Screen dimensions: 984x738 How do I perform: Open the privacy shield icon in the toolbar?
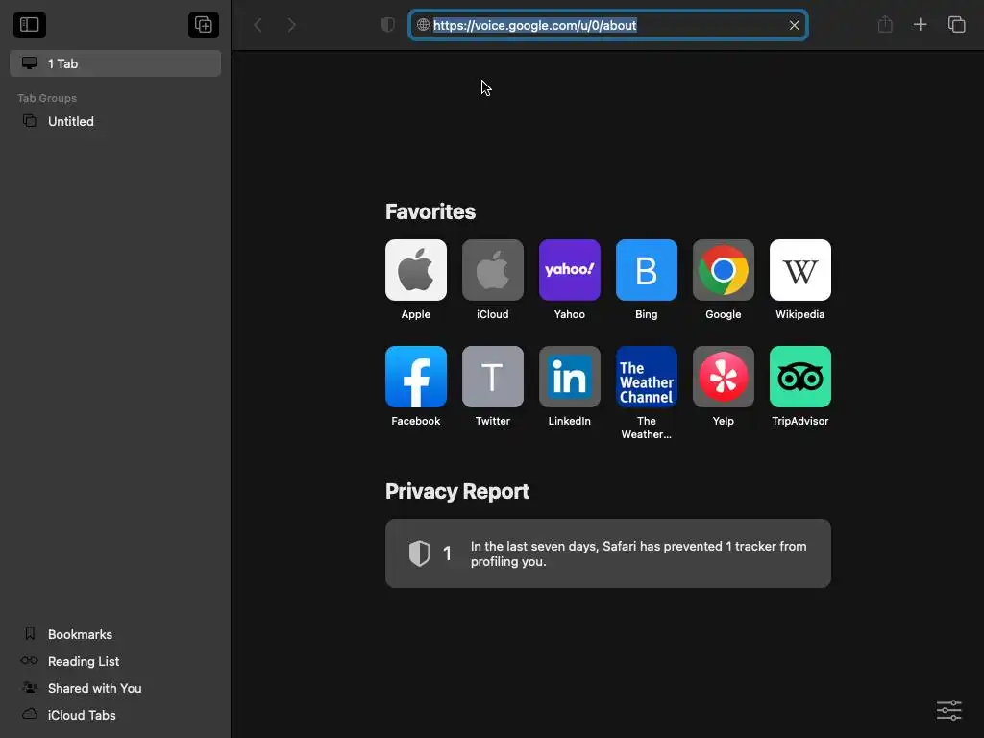tap(388, 25)
